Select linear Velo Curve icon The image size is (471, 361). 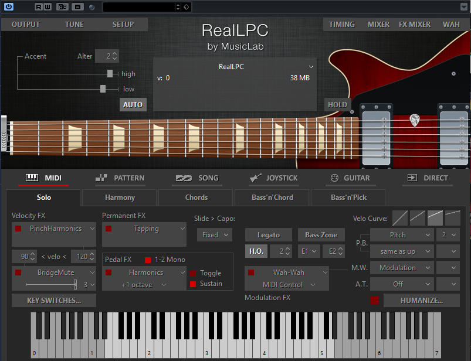[x=400, y=218]
